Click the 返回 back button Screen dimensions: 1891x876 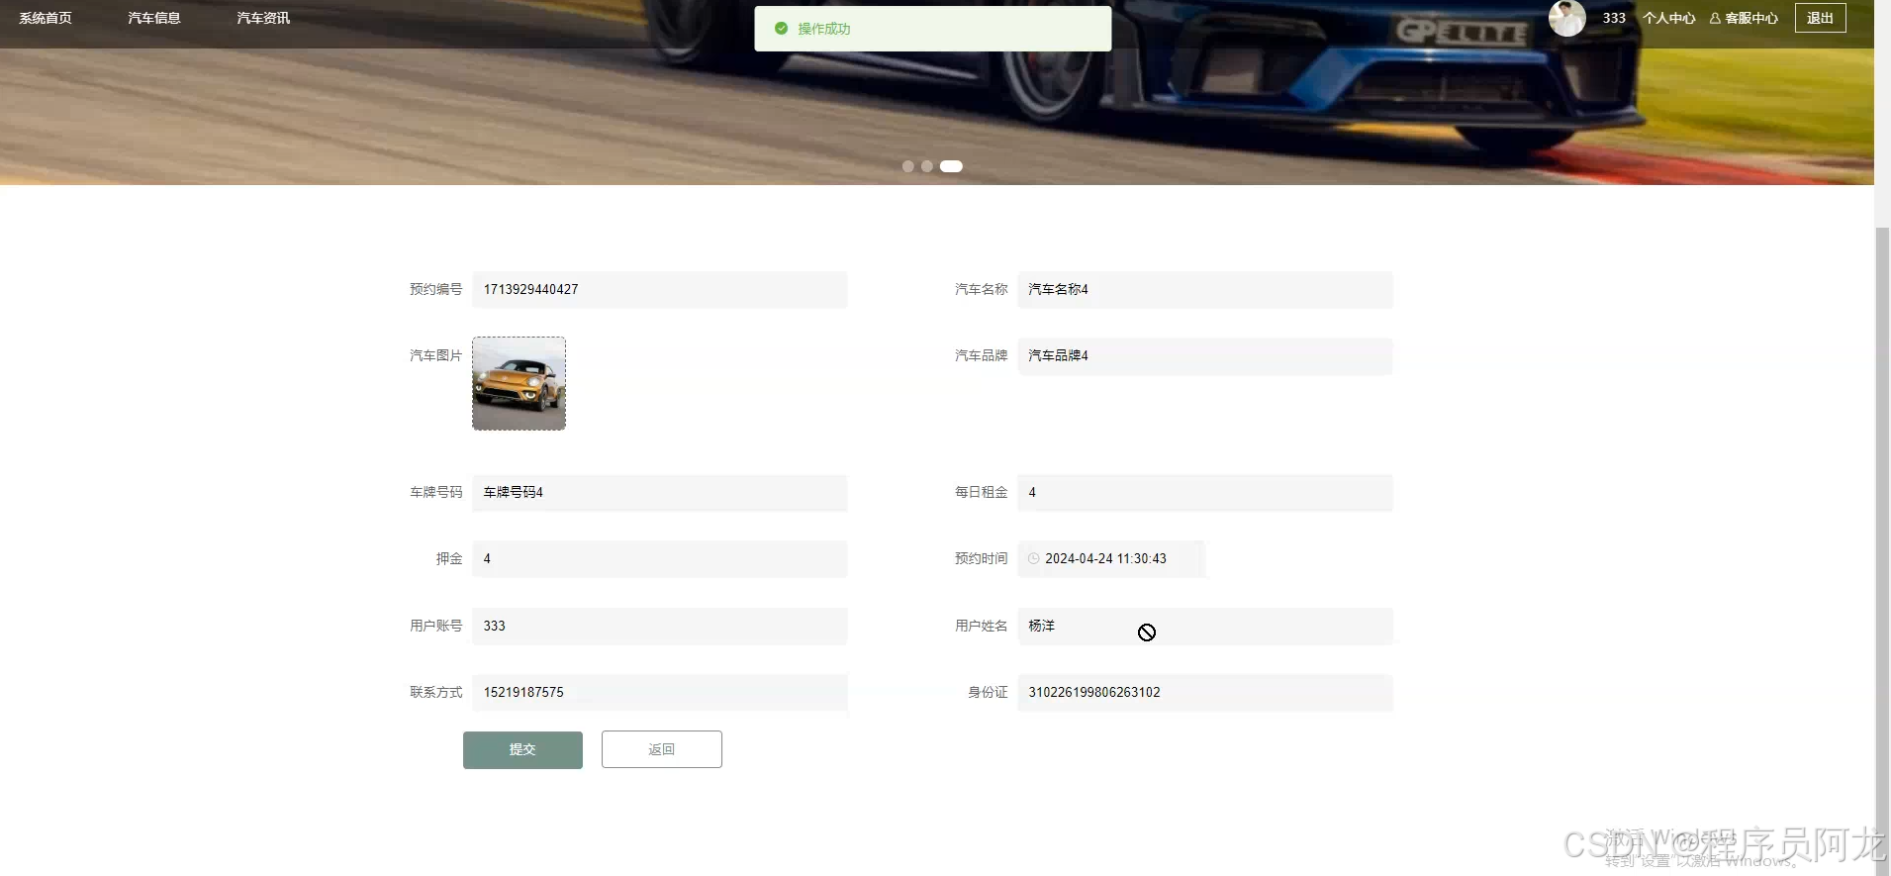[662, 749]
